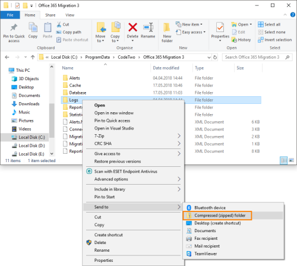The width and height of the screenshot is (297, 266).
Task: Click Paste shortcut in ribbon
Action: tap(72, 40)
